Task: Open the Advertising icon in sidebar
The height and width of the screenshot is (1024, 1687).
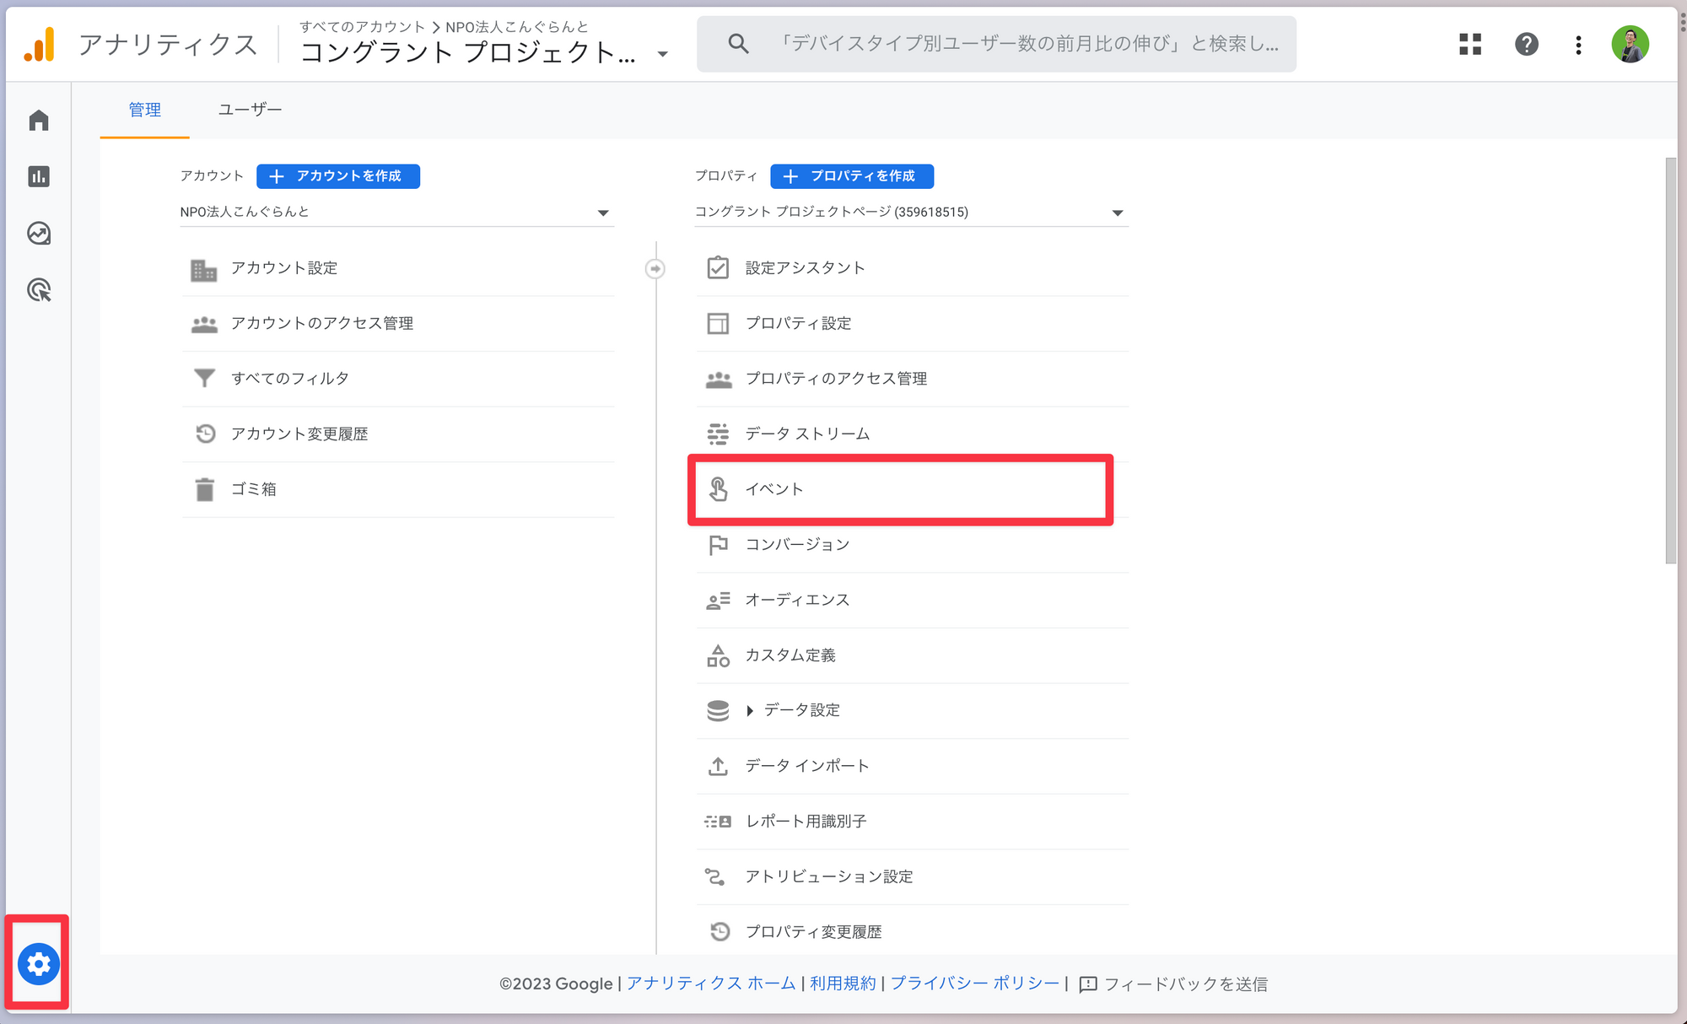Action: click(x=39, y=290)
